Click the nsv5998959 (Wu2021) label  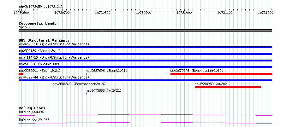pos(213,84)
